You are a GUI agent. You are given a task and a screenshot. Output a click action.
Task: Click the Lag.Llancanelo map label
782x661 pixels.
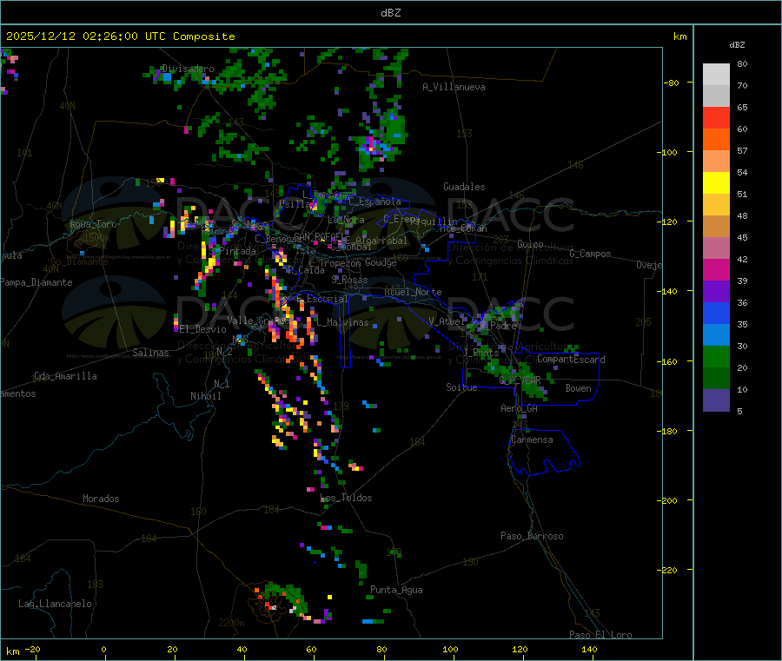click(x=55, y=604)
